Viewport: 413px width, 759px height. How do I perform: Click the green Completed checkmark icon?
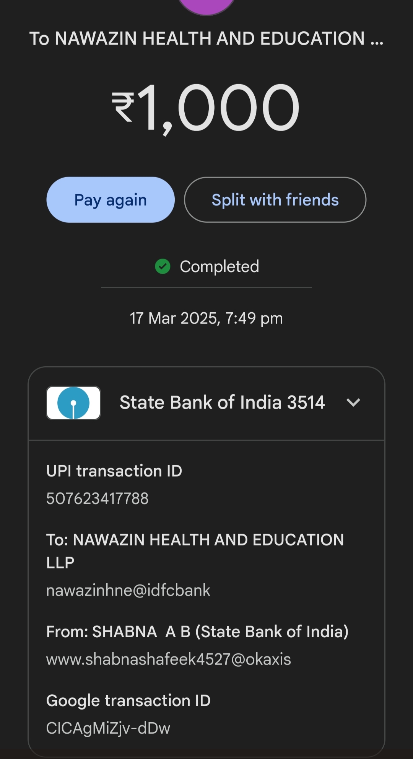tap(163, 266)
